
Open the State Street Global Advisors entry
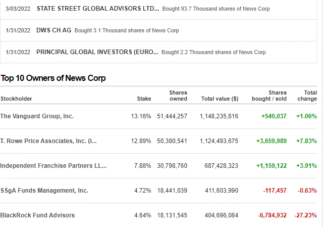coord(97,9)
